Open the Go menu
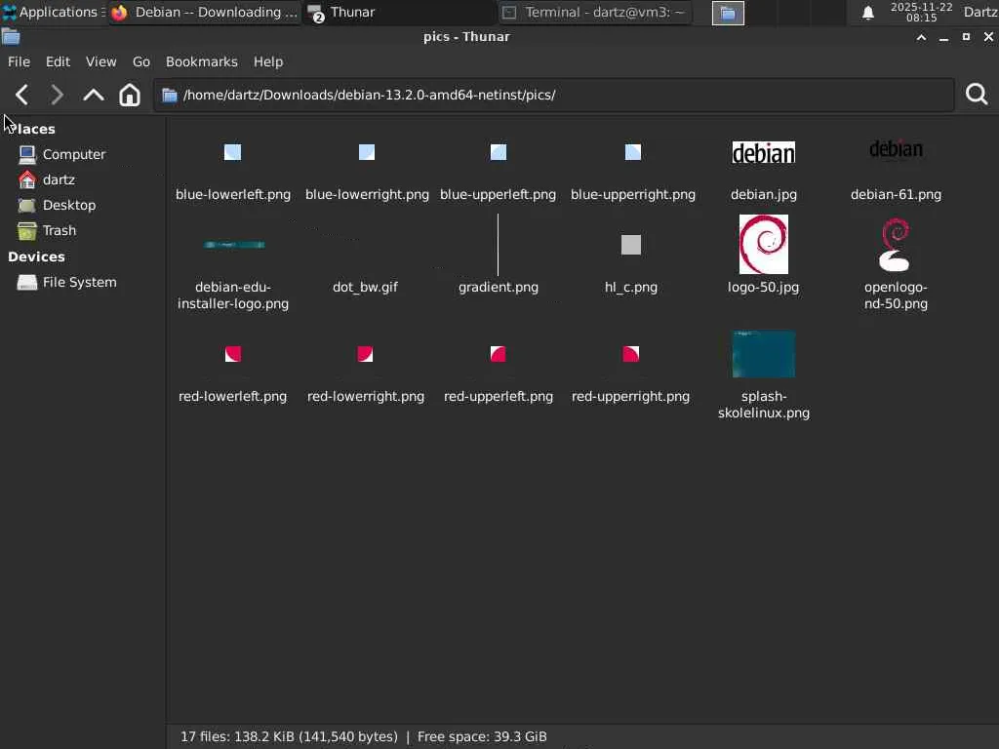 [140, 61]
